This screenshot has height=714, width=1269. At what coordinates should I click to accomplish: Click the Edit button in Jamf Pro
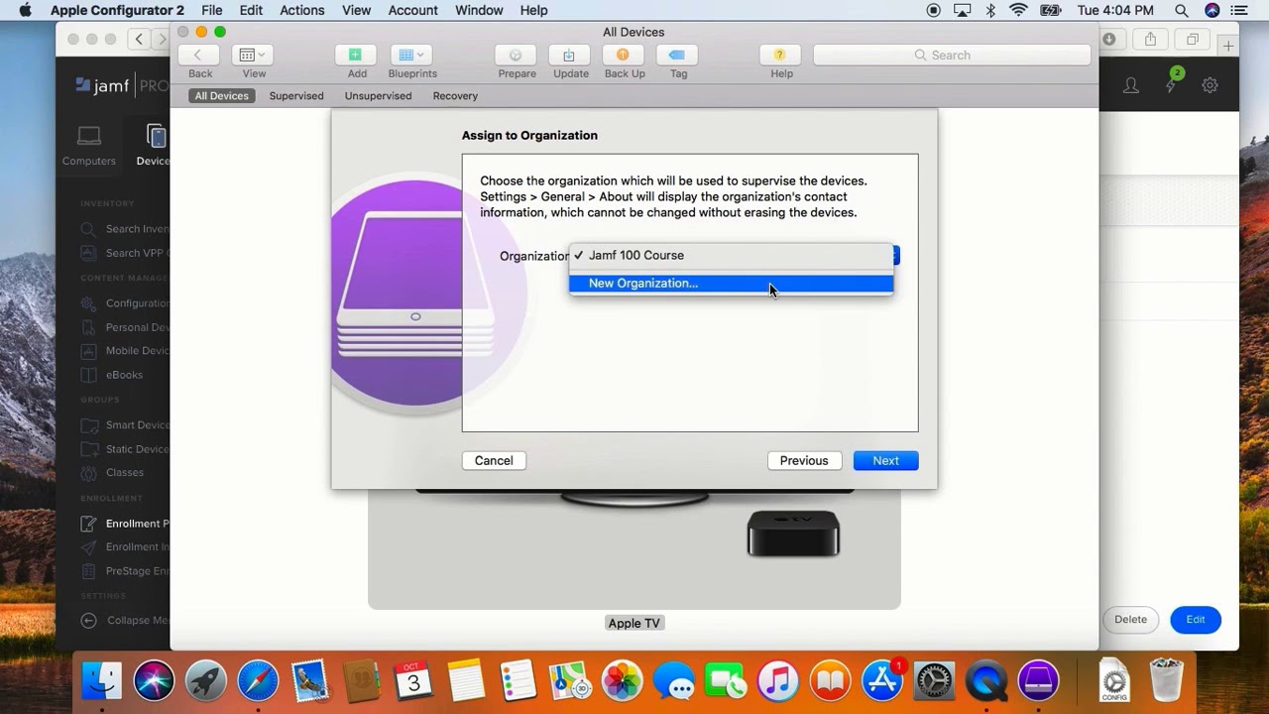point(1196,620)
